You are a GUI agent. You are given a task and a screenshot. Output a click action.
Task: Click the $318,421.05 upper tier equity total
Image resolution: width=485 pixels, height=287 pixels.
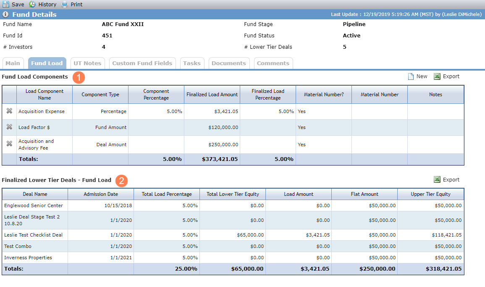[443, 269]
